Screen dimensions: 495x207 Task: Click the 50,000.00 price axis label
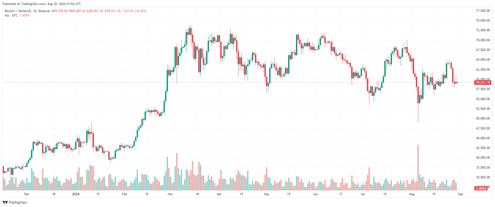coord(483,118)
